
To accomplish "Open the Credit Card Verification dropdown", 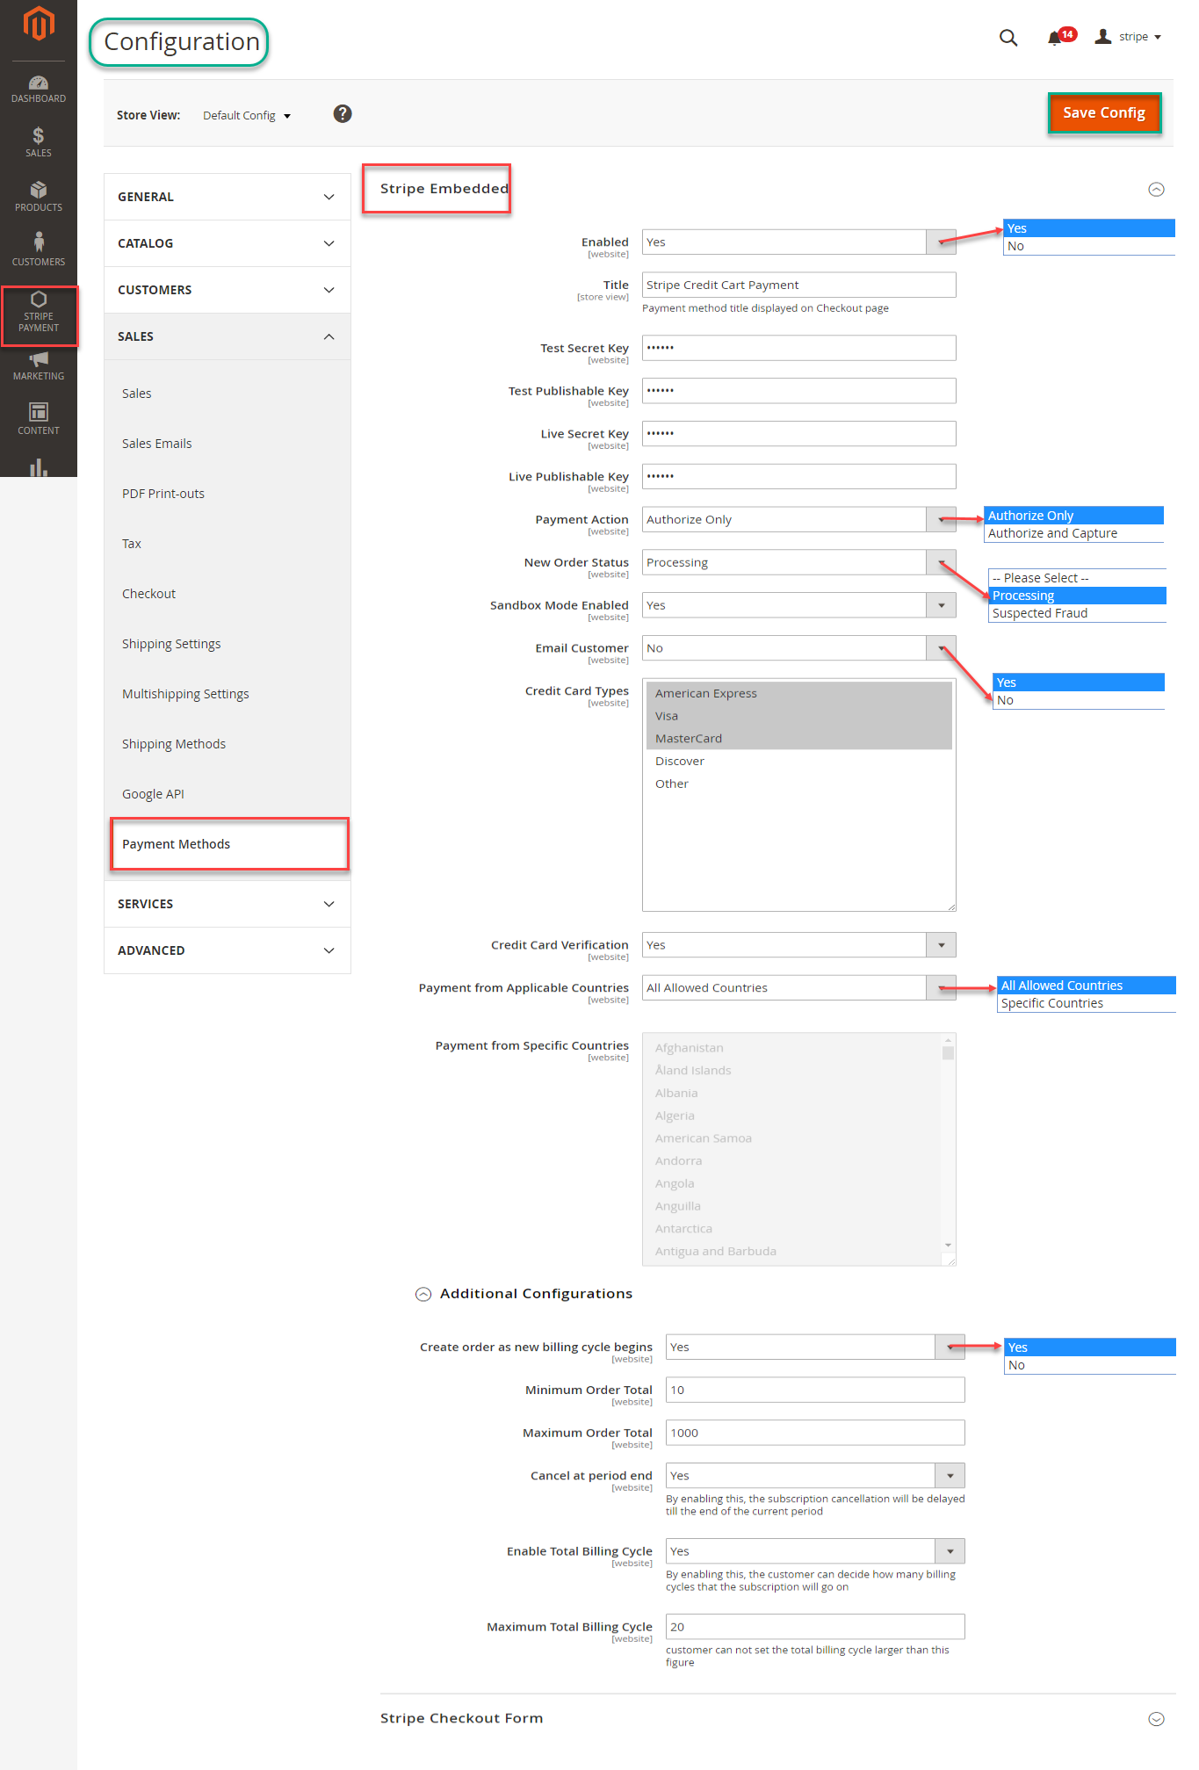I will [798, 945].
